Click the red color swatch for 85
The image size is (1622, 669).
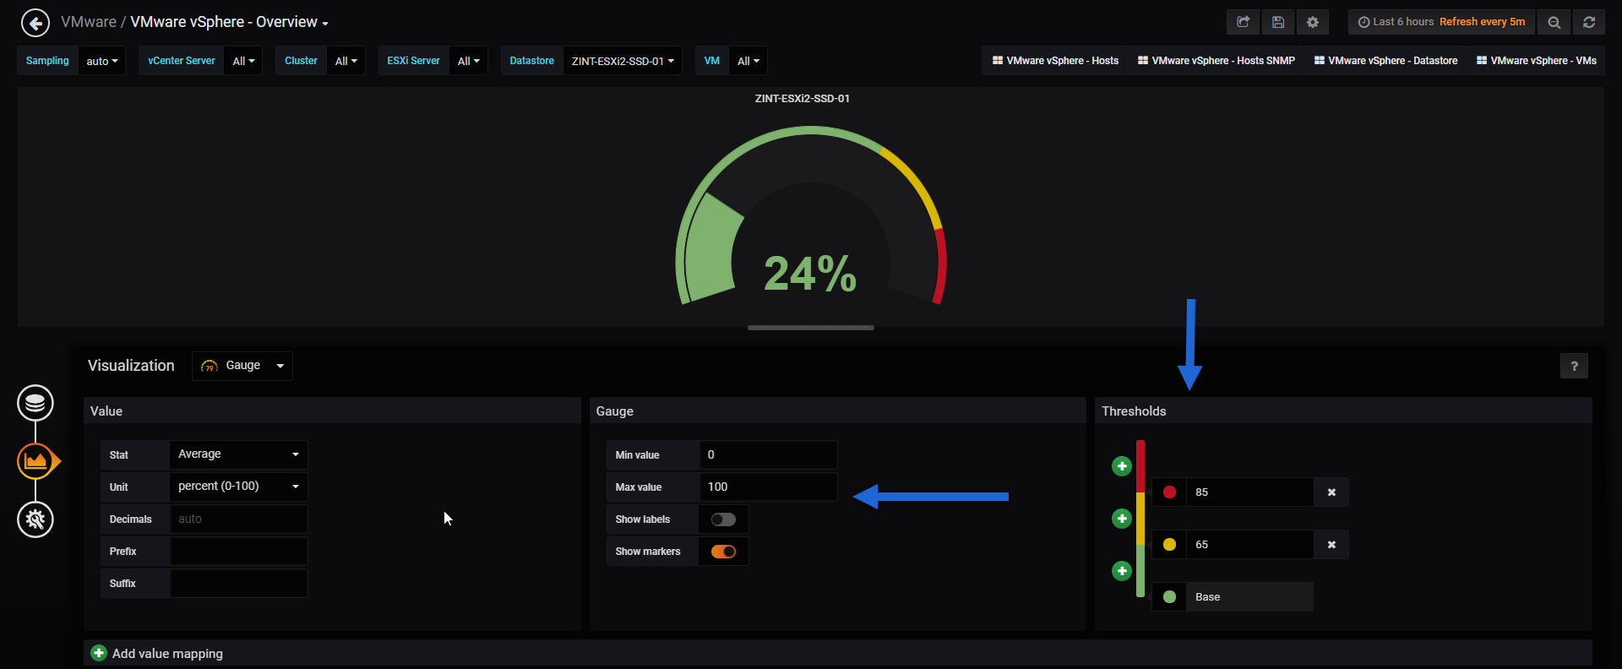pyautogui.click(x=1169, y=492)
